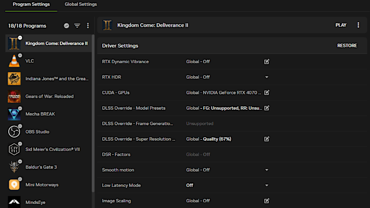This screenshot has height=208, width=370.
Task: Edit the RTX Dynamic Vibrance setting
Action: coord(266,62)
